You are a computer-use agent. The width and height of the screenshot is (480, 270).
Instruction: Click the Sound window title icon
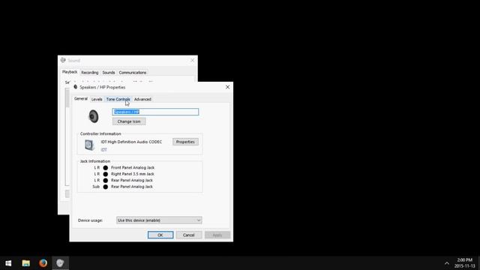point(63,60)
